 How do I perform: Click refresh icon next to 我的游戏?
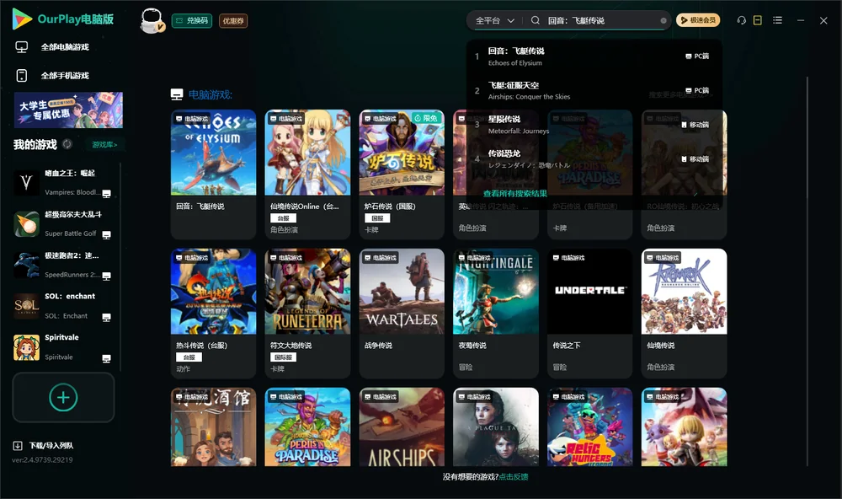67,144
